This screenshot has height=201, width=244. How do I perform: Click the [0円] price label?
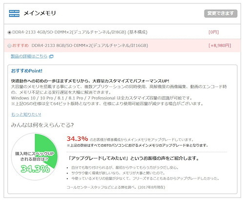214,32
